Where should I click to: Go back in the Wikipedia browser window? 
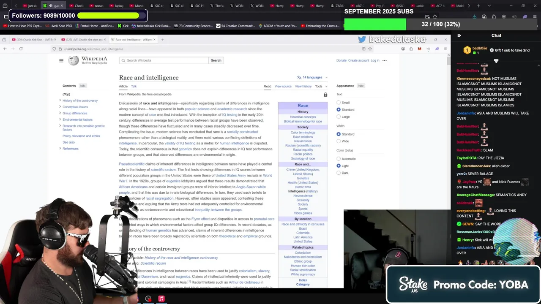(5, 49)
